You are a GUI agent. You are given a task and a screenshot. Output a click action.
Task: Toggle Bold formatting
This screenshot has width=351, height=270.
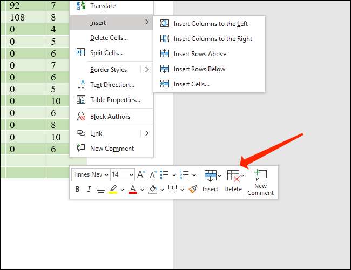pos(77,190)
